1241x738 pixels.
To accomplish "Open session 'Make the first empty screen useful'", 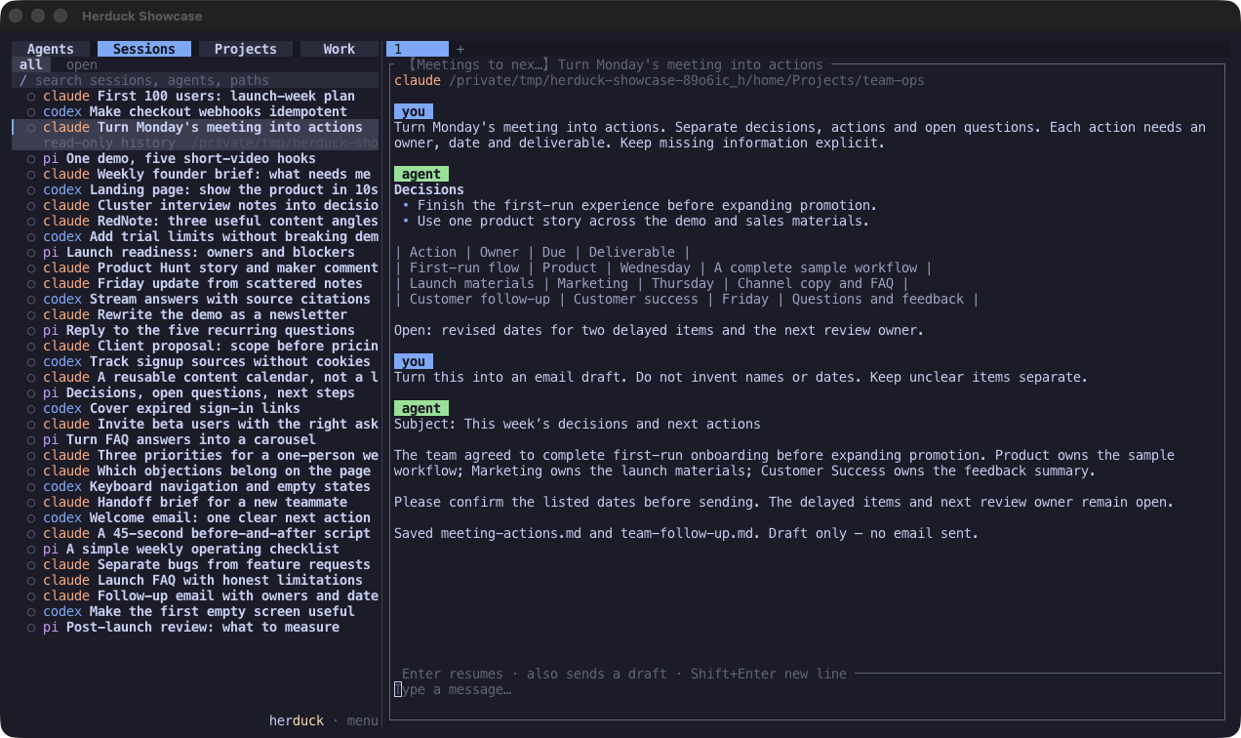I will 195,611.
